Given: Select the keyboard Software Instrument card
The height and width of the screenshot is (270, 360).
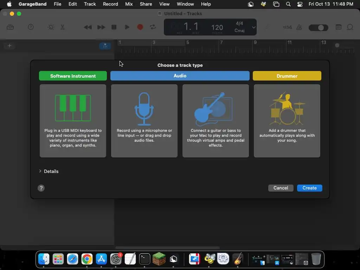Looking at the screenshot, I should 73,121.
